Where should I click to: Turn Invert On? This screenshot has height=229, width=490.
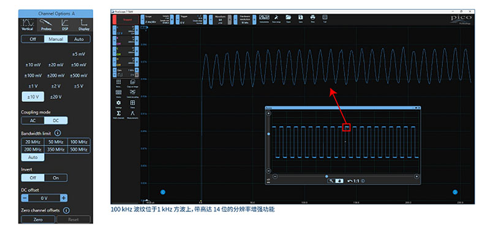[x=56, y=178]
